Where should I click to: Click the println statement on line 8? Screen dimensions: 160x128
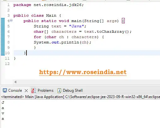tap(62, 42)
